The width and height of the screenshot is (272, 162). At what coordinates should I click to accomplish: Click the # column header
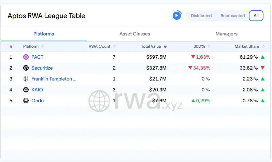coord(11,46)
